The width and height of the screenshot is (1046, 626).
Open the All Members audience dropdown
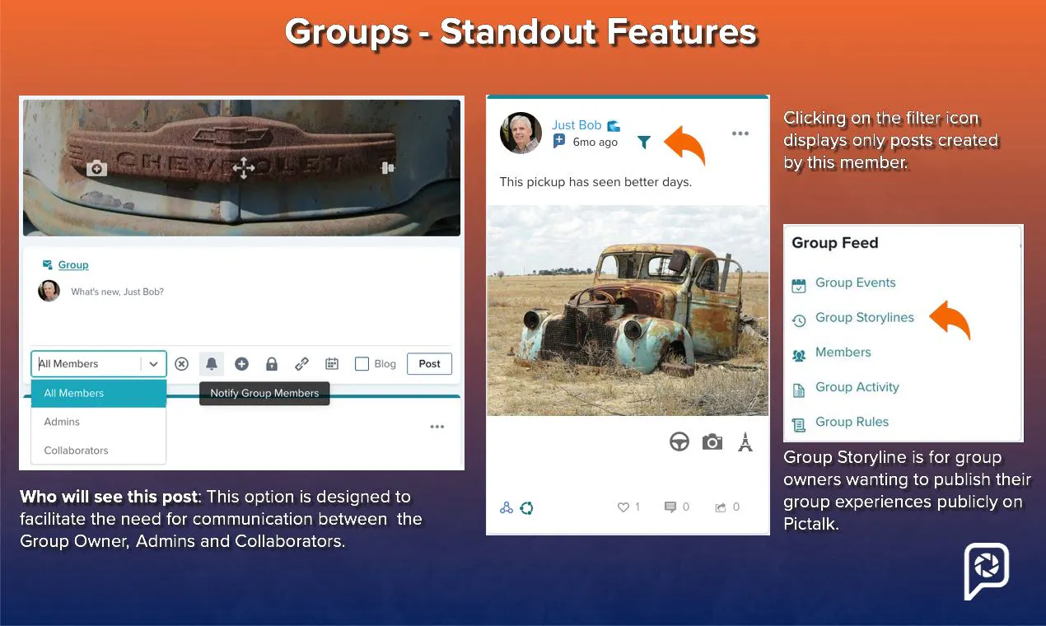click(99, 364)
